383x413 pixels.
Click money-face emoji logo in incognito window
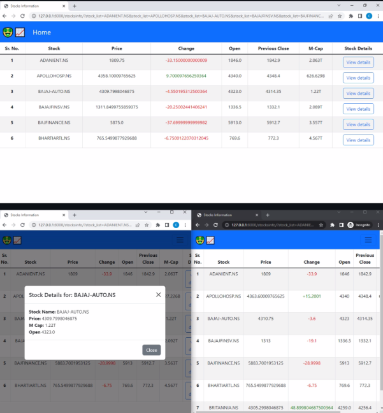[x=200, y=240]
